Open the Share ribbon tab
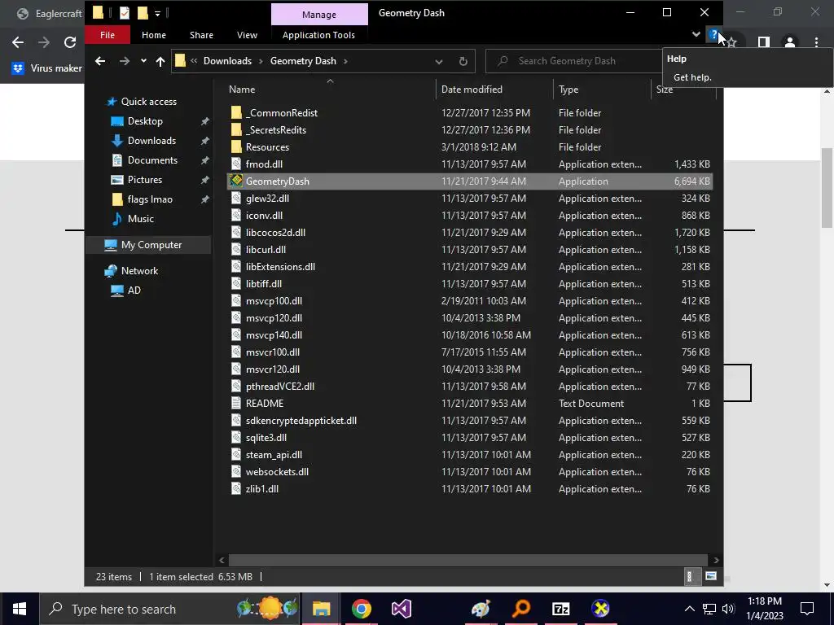This screenshot has width=834, height=625. tap(201, 35)
